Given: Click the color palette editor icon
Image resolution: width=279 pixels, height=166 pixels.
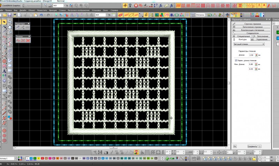Looking at the screenshot, I should click(x=20, y=158).
